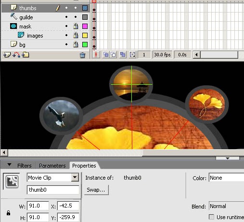The image size is (244, 222).
Task: Enable Onion Skin Outlines
Action: (x=114, y=55)
